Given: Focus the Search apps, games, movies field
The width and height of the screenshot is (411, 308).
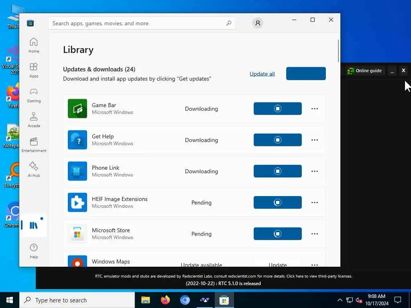Looking at the screenshot, I should pyautogui.click(x=142, y=23).
